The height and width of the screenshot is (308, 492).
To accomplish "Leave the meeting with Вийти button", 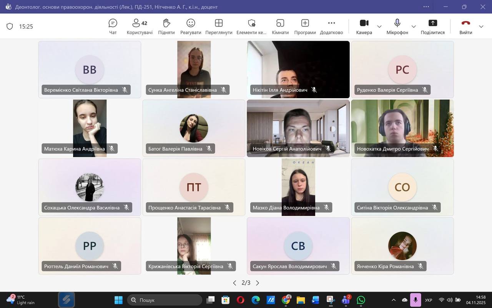I will [465, 27].
